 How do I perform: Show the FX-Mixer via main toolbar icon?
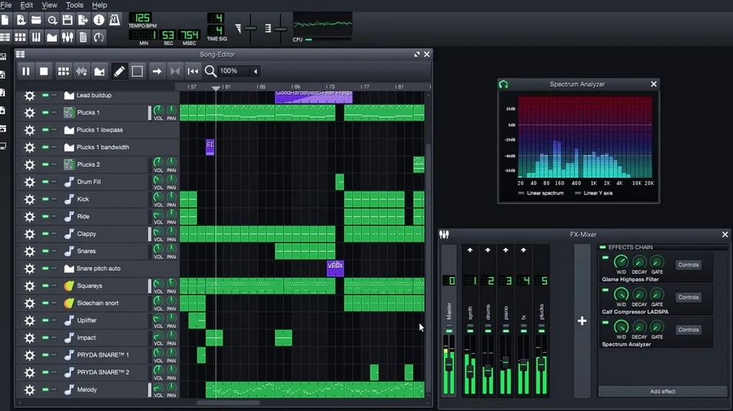[68, 37]
